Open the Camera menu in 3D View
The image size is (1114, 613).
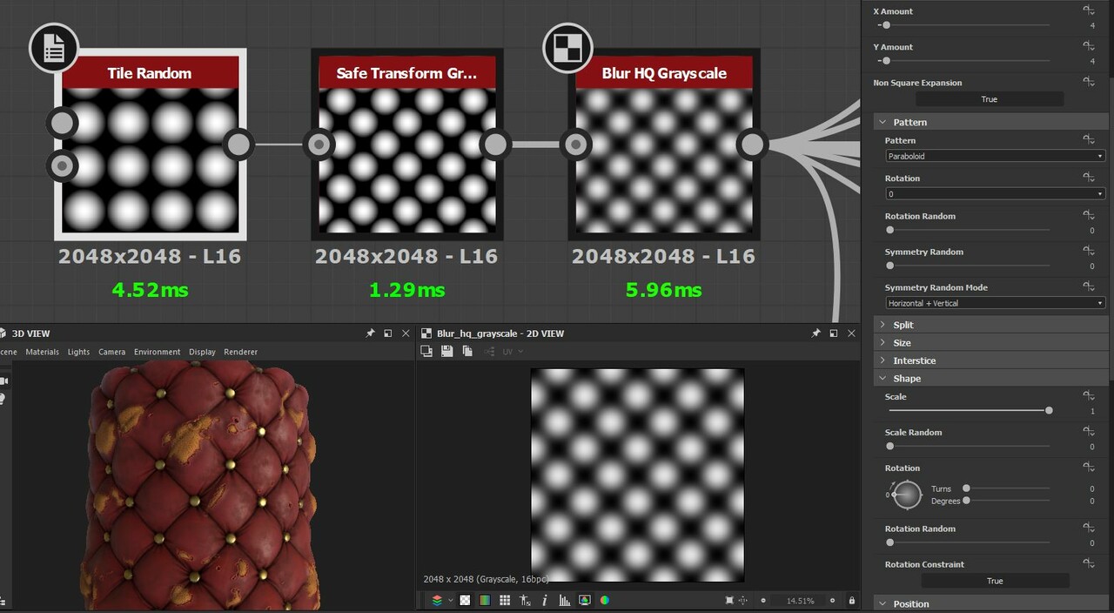click(x=111, y=352)
